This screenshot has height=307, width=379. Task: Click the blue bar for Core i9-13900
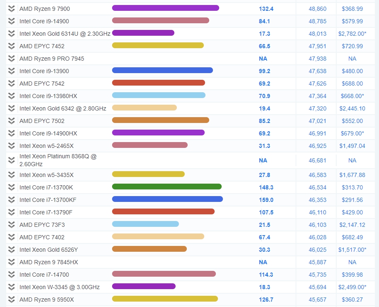[162, 70]
